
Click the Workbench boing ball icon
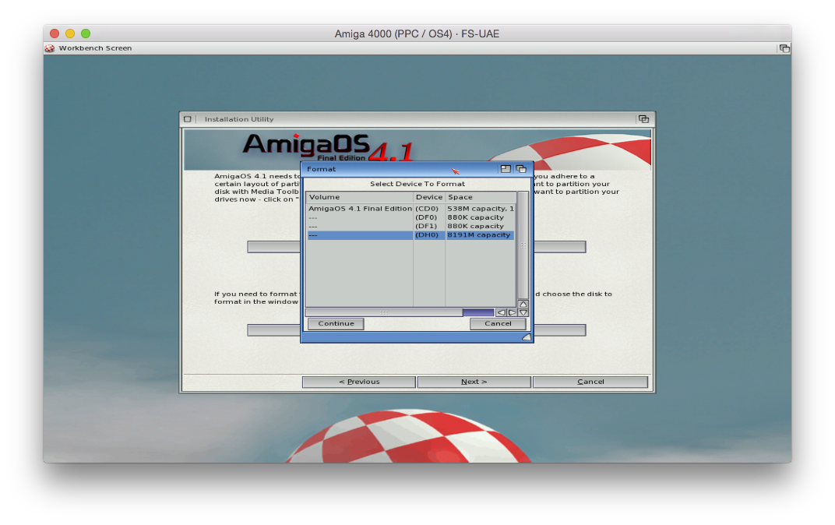point(50,48)
